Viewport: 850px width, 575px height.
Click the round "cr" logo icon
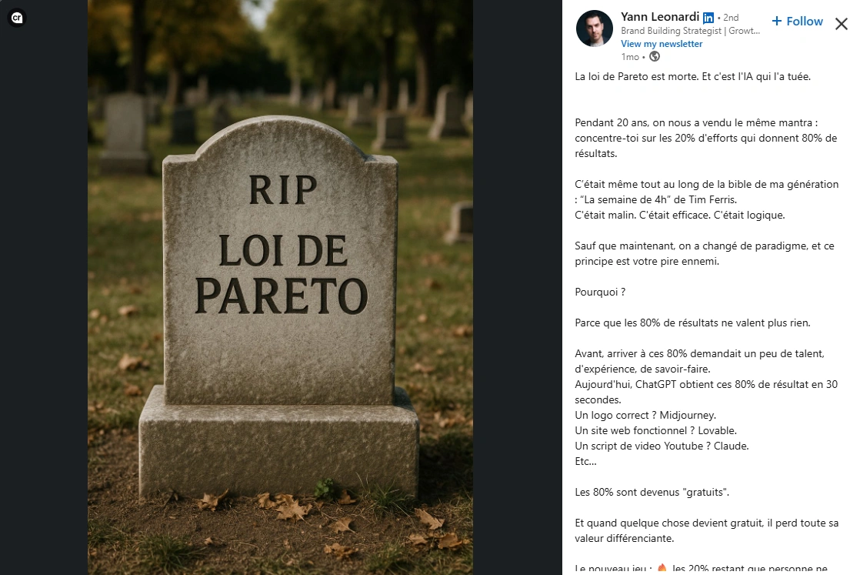pos(17,18)
